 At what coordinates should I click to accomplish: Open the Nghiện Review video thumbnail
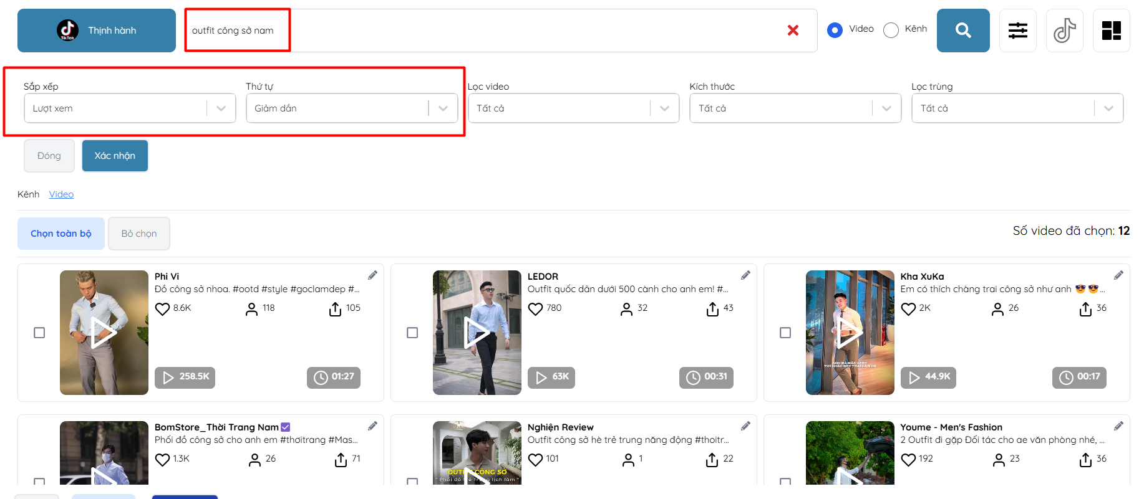click(477, 453)
